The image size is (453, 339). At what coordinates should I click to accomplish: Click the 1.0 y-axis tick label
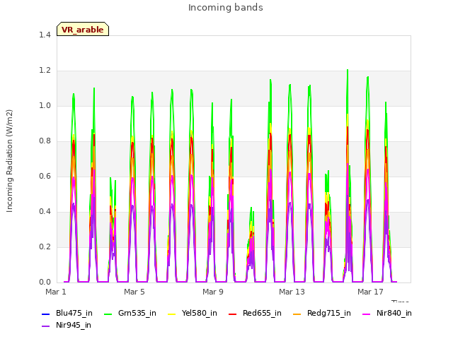coord(45,105)
